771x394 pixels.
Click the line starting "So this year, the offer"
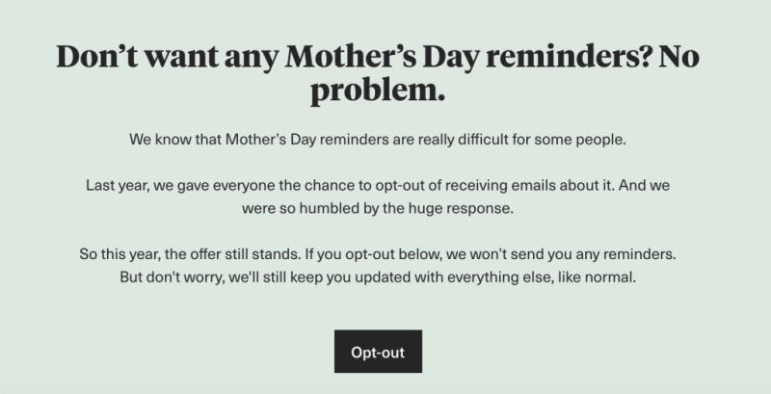pos(378,254)
